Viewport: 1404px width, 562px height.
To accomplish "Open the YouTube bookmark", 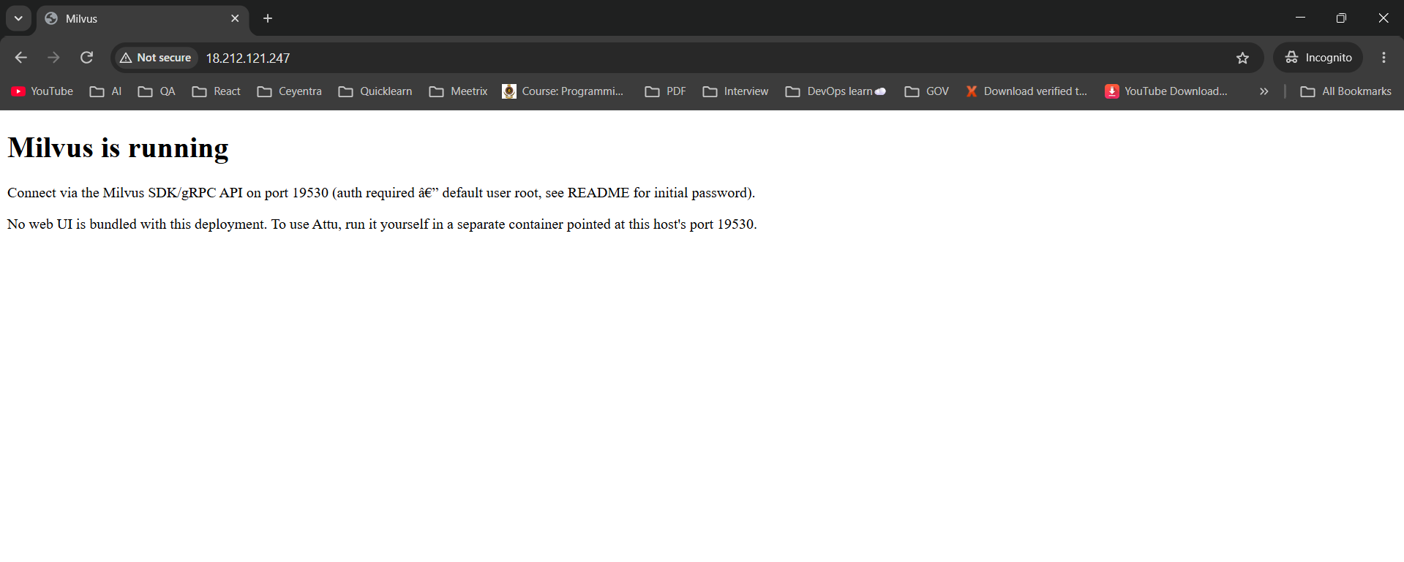I will [42, 91].
